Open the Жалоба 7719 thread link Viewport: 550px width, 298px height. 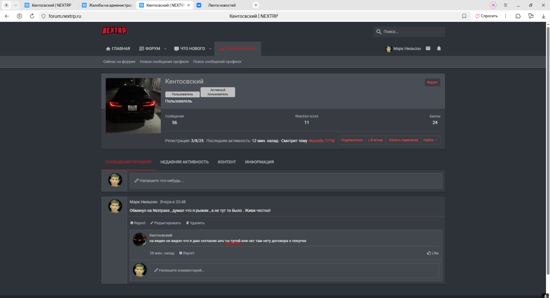322,141
